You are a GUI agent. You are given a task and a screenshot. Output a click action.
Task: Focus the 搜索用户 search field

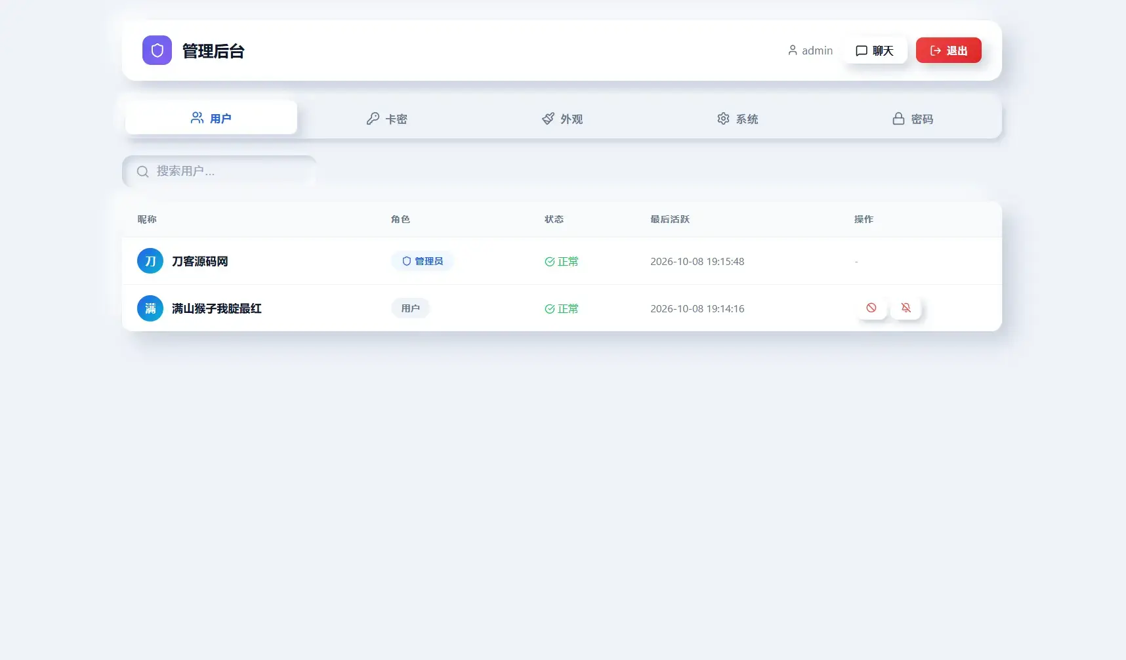point(219,171)
